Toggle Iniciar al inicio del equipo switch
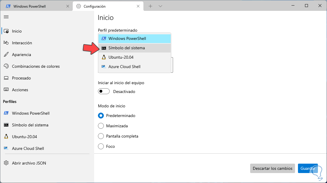Viewport: 327px width, 183px height. point(104,91)
